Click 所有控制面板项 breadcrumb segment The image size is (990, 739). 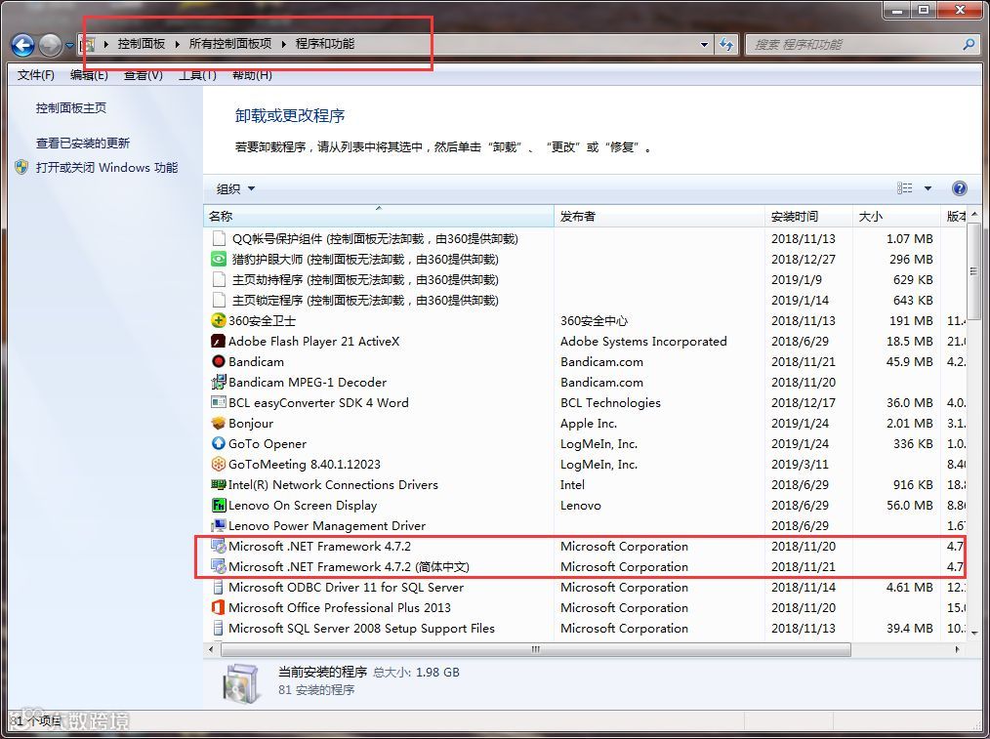[230, 44]
